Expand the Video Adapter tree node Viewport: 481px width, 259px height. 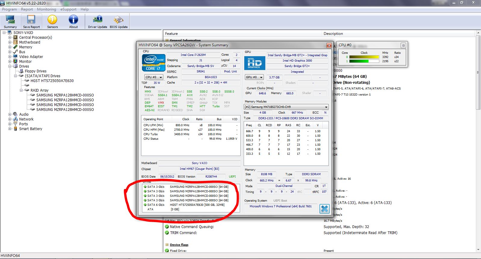tap(10, 56)
